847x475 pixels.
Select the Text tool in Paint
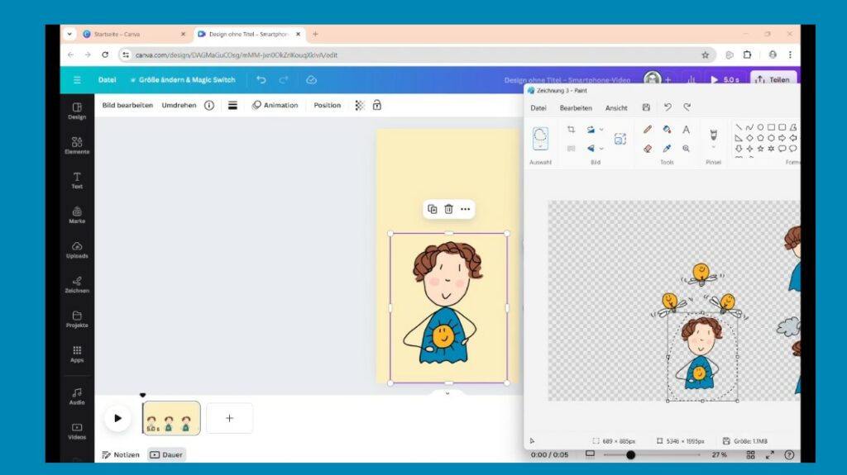click(686, 130)
